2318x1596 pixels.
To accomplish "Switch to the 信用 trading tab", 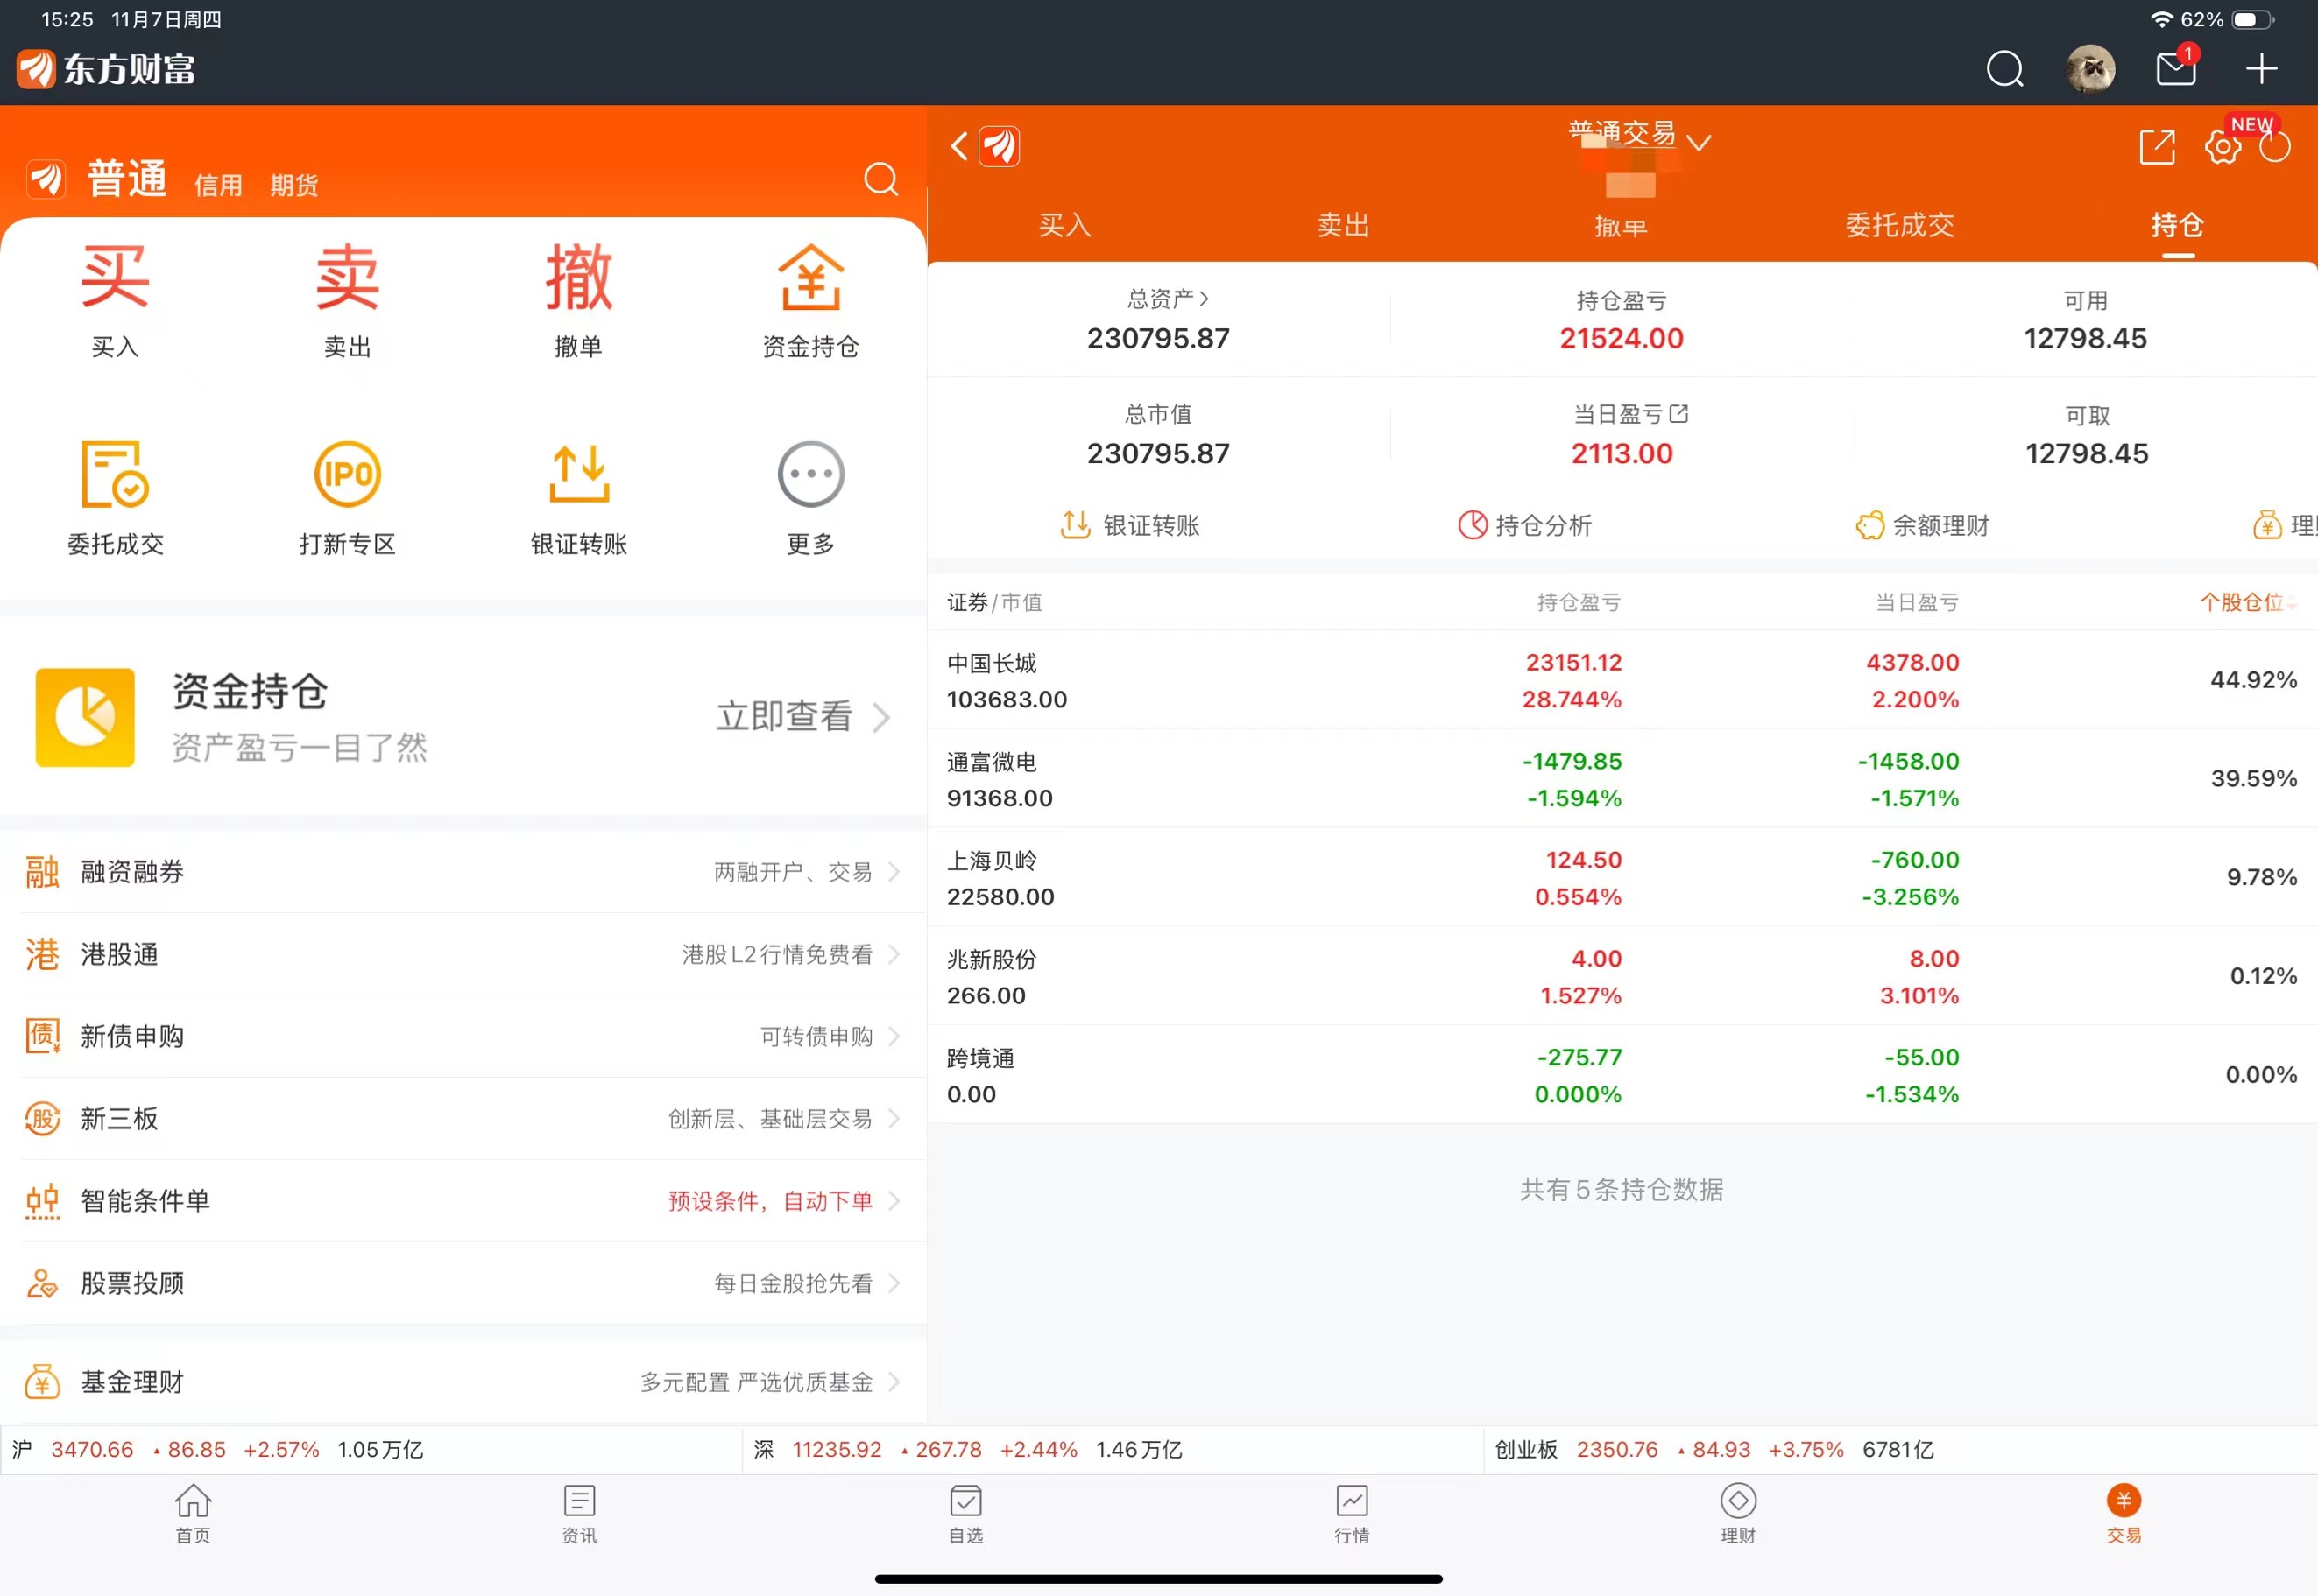I will tap(218, 184).
